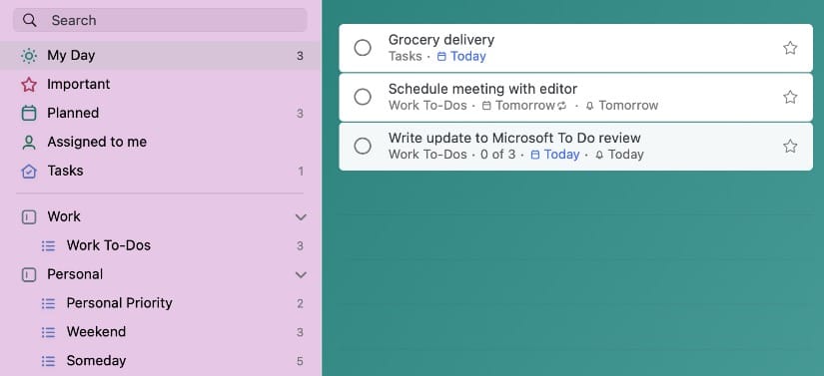This screenshot has width=824, height=376.
Task: Click into the Search field
Action: point(160,21)
